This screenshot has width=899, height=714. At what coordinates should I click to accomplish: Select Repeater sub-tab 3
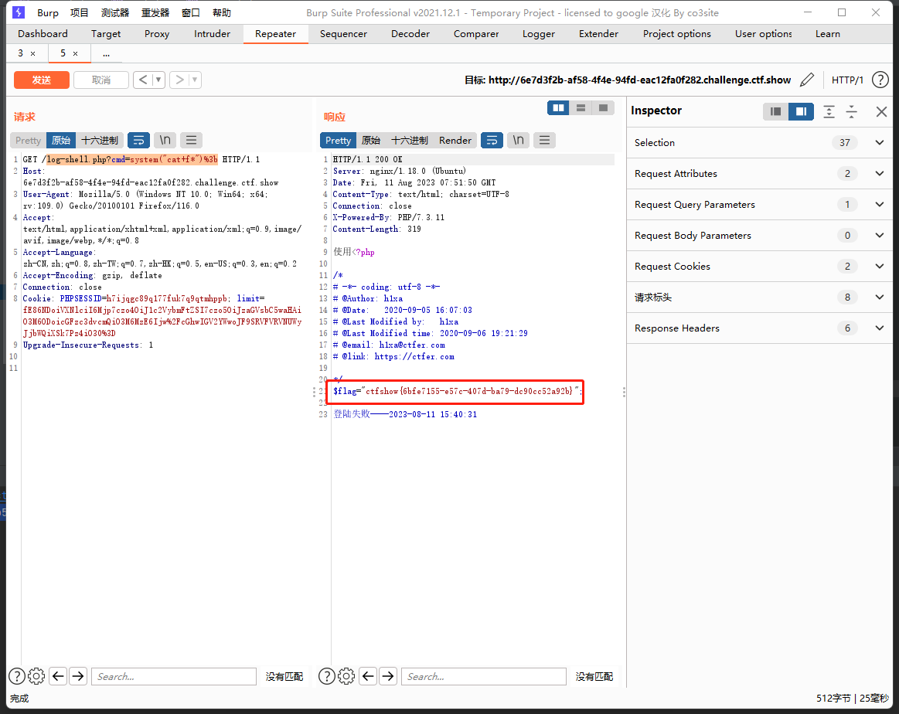tap(21, 53)
